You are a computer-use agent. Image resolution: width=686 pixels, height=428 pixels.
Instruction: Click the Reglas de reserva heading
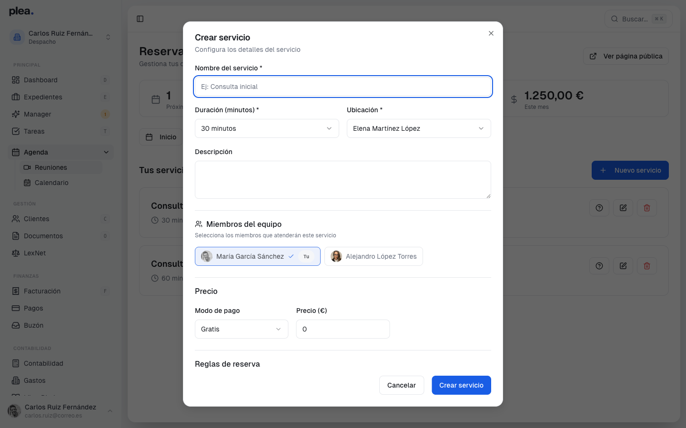tap(227, 364)
